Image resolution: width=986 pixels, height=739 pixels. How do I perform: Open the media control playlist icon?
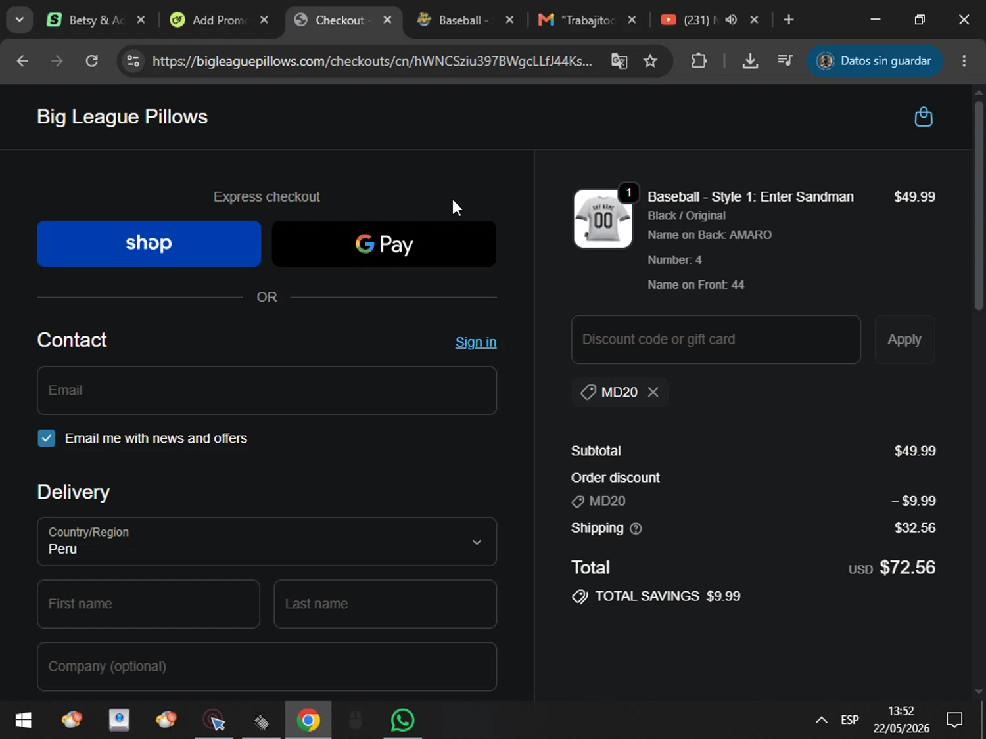tap(785, 61)
